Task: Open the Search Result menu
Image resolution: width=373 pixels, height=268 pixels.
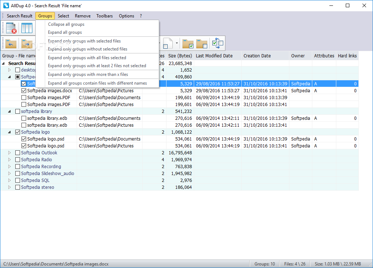Action: click(20, 16)
